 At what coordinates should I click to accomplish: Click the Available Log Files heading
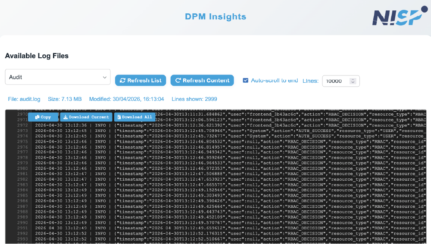pos(37,56)
